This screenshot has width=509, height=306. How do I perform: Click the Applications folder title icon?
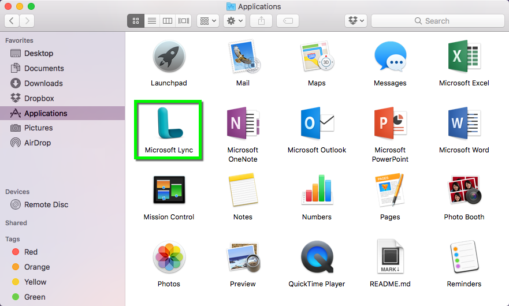tap(231, 6)
